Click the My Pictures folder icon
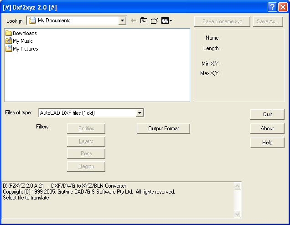 [9, 48]
